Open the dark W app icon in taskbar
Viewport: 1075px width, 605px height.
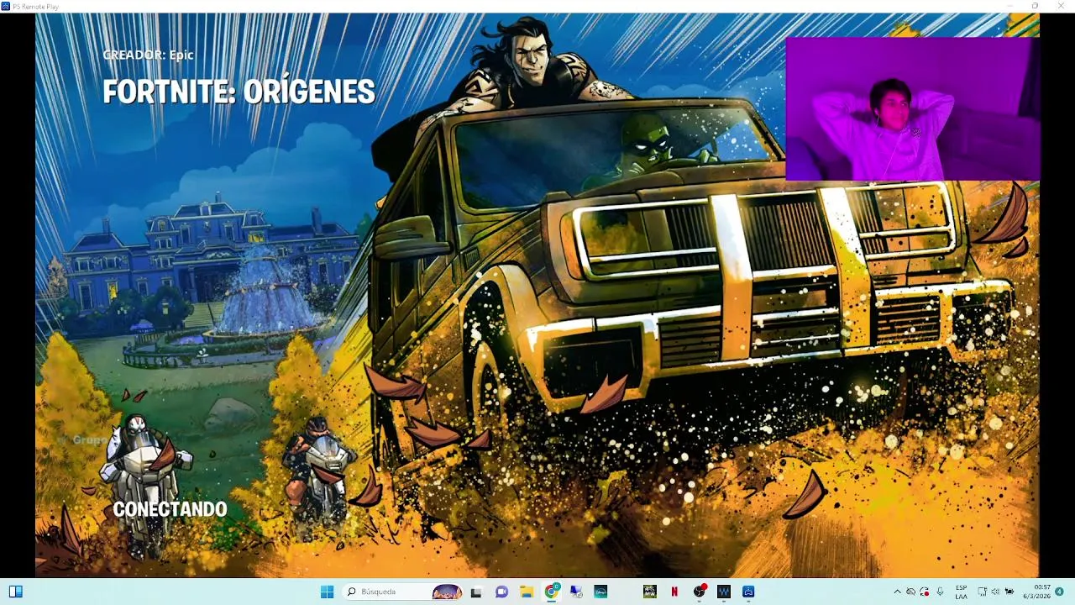click(x=724, y=592)
